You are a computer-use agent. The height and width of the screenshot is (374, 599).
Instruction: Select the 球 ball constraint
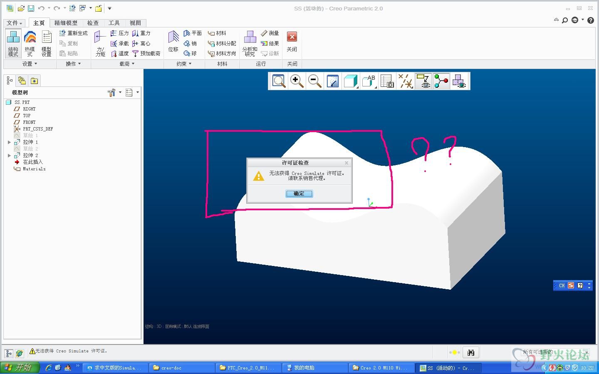[x=190, y=53]
